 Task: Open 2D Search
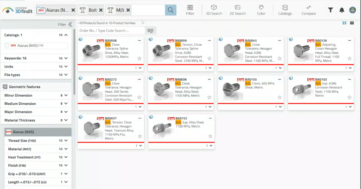point(237,10)
